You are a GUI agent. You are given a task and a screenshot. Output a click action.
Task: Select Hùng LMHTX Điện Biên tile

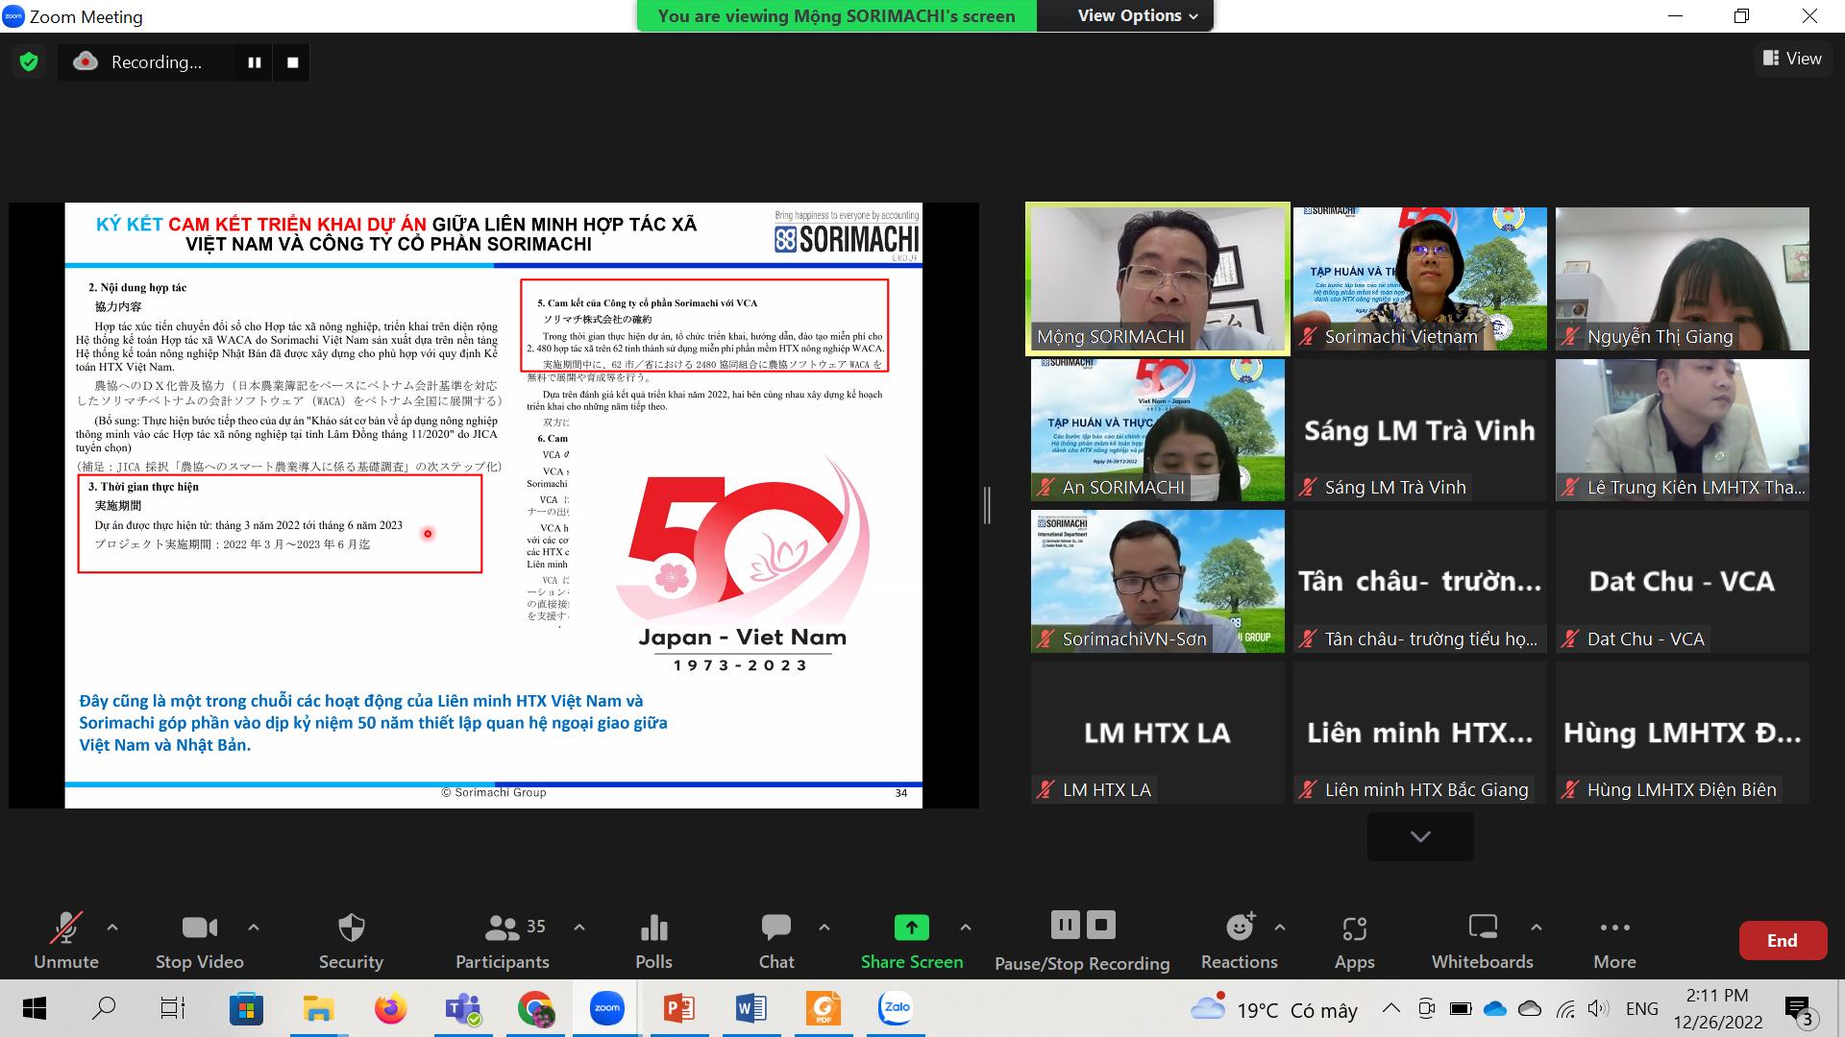pyautogui.click(x=1683, y=733)
